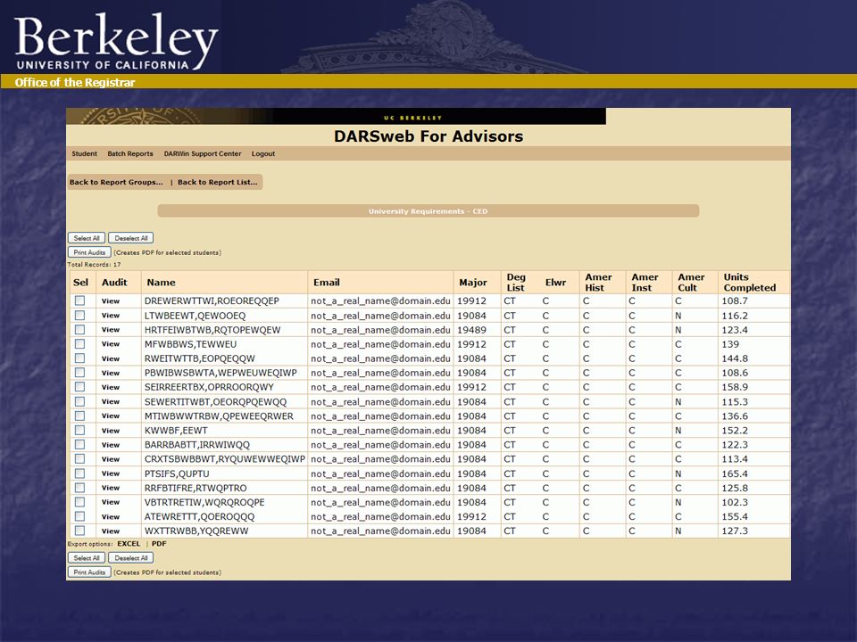The height and width of the screenshot is (642, 857).
Task: Click the DARSweb For Advisors title
Action: (x=428, y=136)
